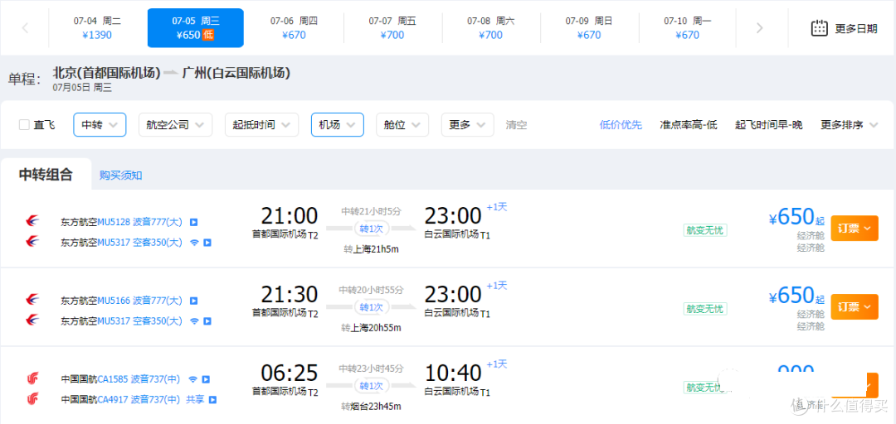Image resolution: width=896 pixels, height=424 pixels.
Task: Click flight number CA1585 波音737(中)
Action: pyautogui.click(x=139, y=379)
